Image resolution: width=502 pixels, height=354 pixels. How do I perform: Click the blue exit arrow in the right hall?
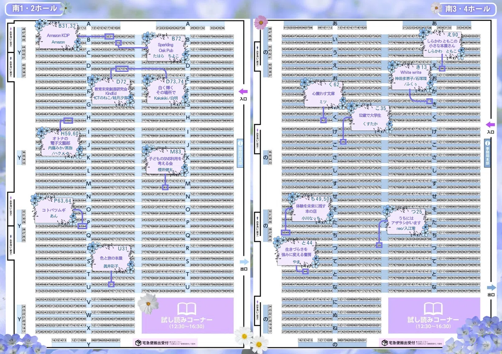[491, 287]
